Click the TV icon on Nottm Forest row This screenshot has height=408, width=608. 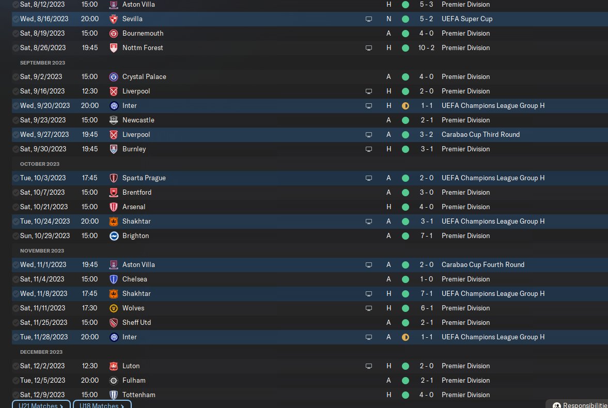click(x=369, y=48)
